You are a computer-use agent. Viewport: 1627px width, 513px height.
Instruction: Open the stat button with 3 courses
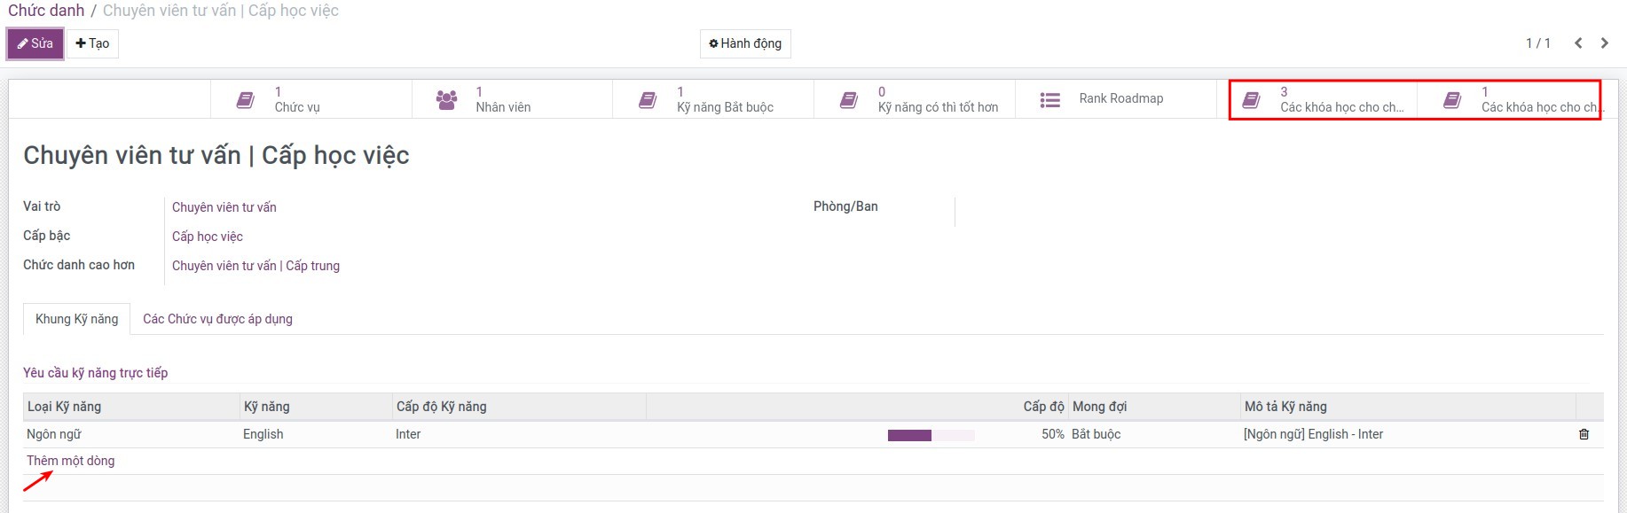[x=1324, y=99]
